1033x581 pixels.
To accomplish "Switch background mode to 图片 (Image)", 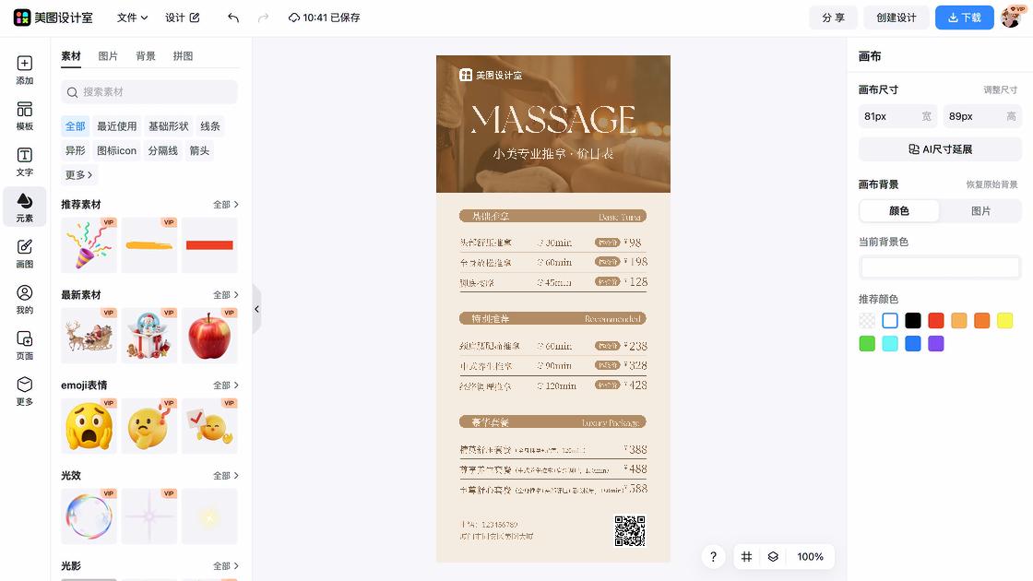I will (x=980, y=210).
